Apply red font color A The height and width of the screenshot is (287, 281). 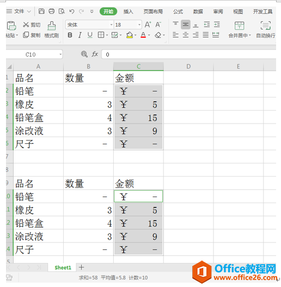(x=143, y=35)
